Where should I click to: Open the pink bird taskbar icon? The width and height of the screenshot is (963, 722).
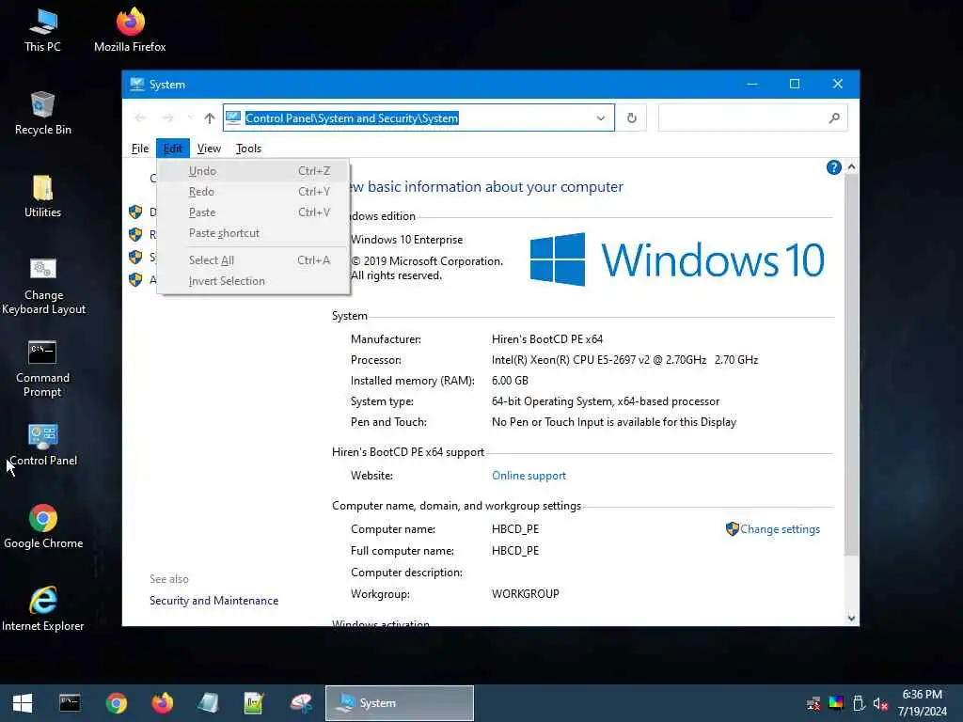pyautogui.click(x=301, y=703)
